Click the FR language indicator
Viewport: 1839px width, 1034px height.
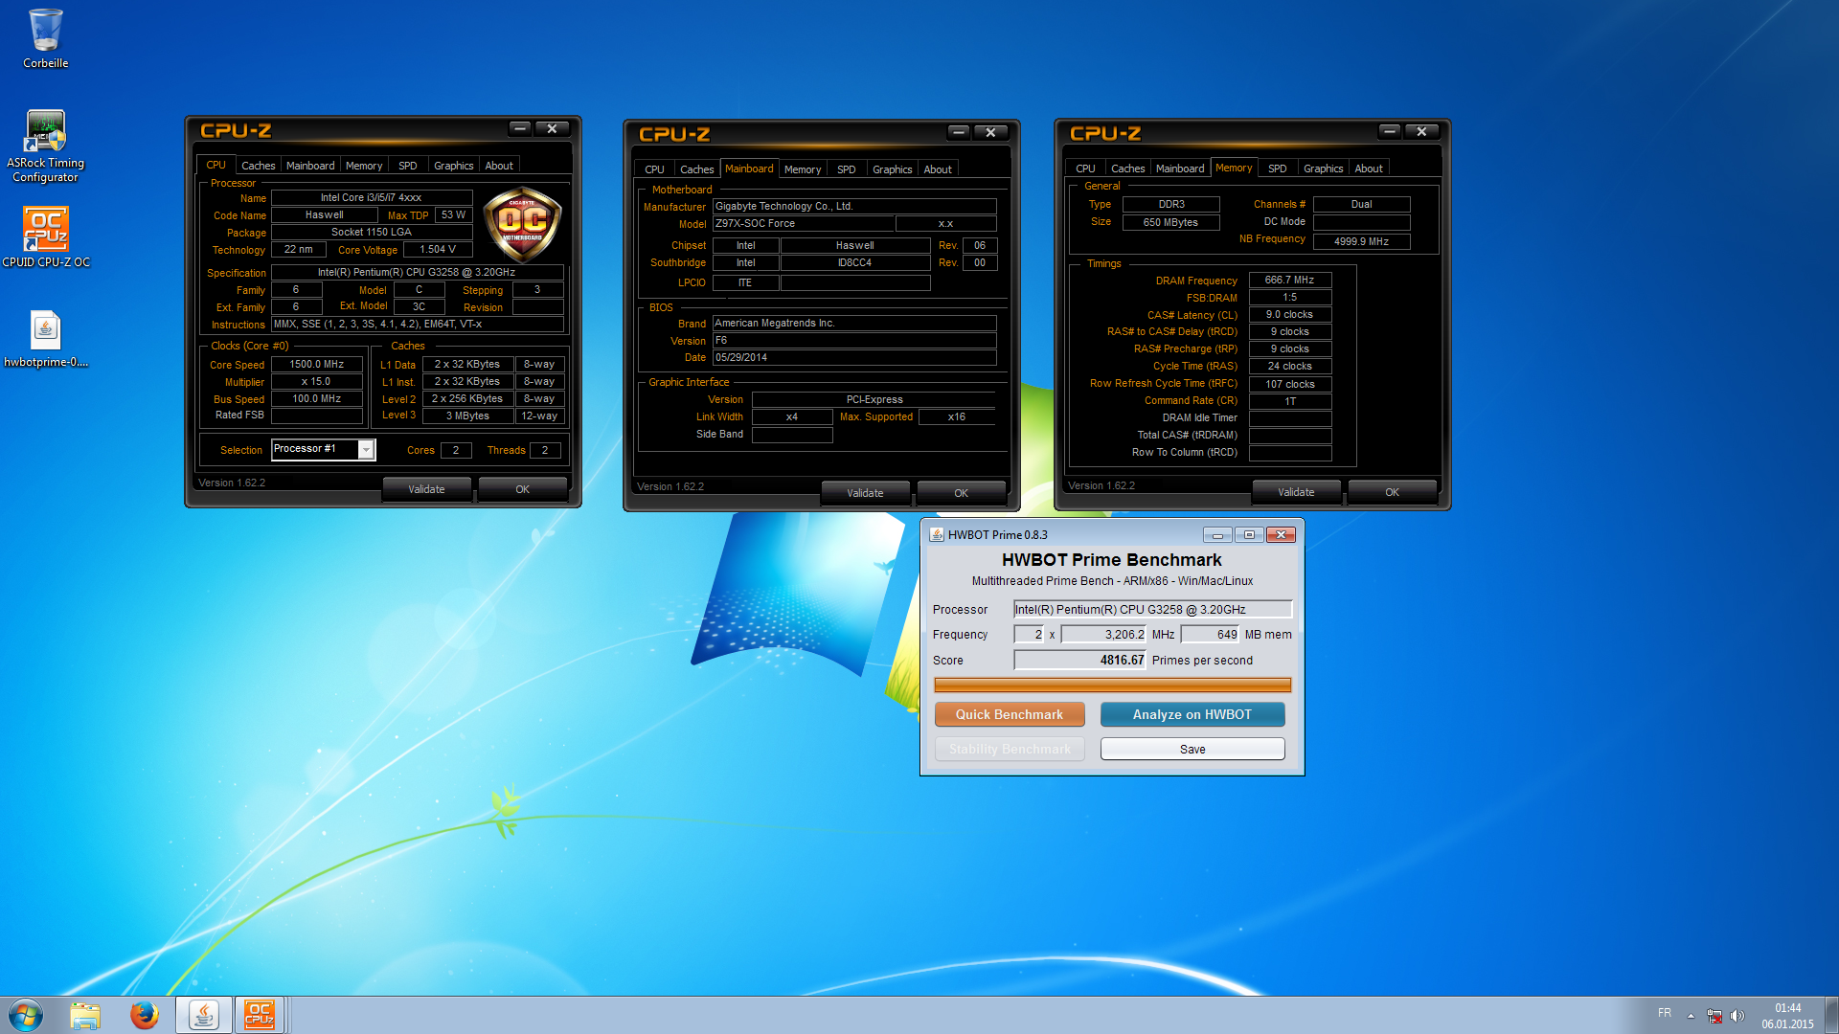pos(1665,1013)
